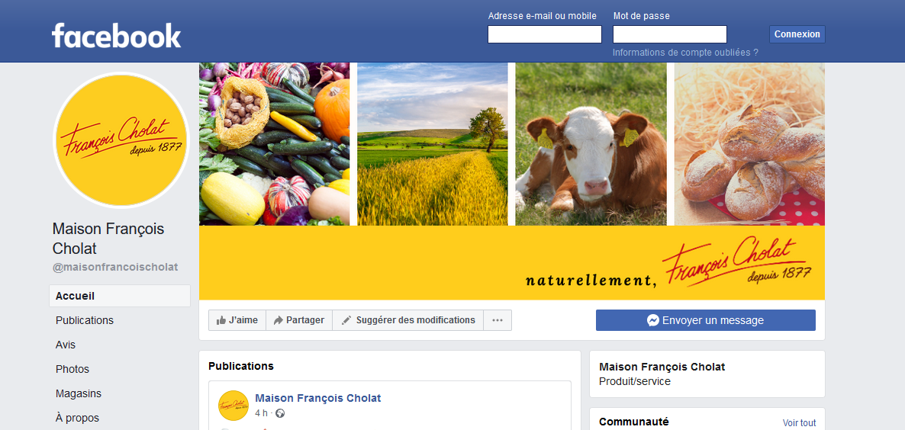The height and width of the screenshot is (430, 905).
Task: Click the Messenger icon in Envoyer un message
Action: [x=653, y=320]
